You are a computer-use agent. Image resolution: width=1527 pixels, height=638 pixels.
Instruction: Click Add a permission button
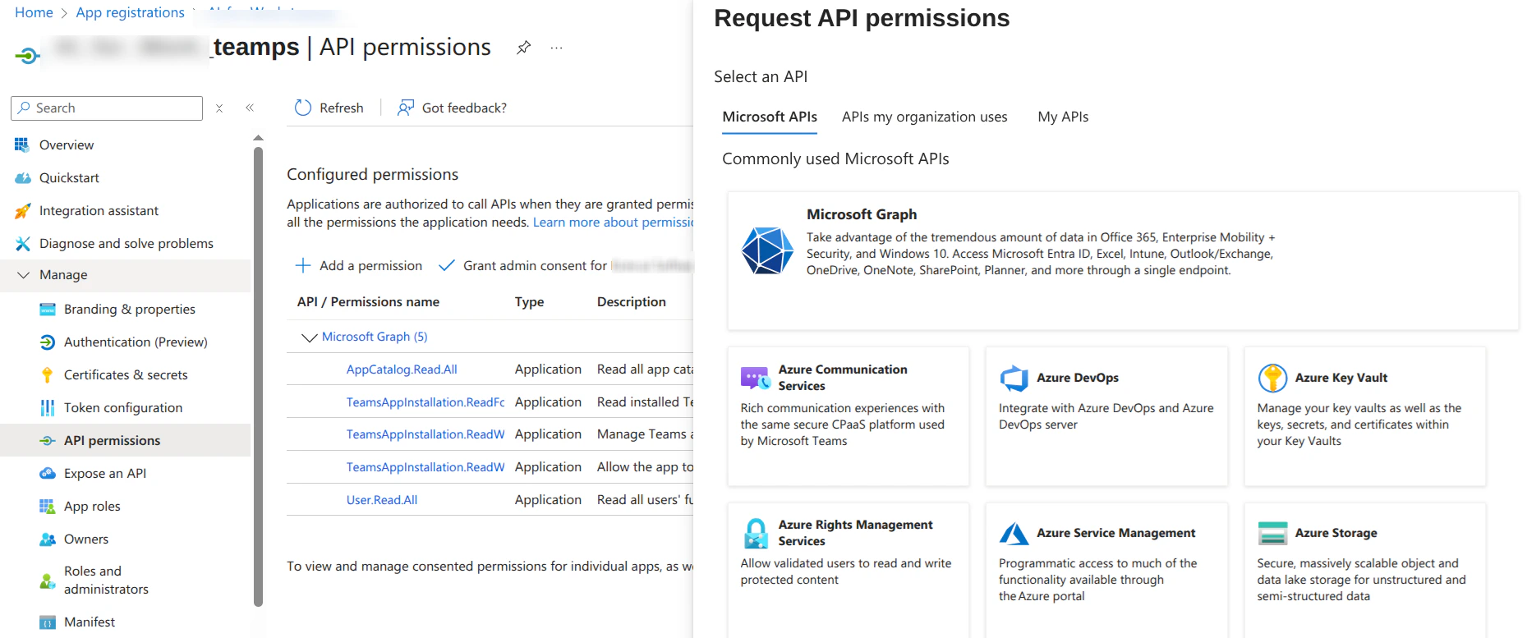[359, 266]
